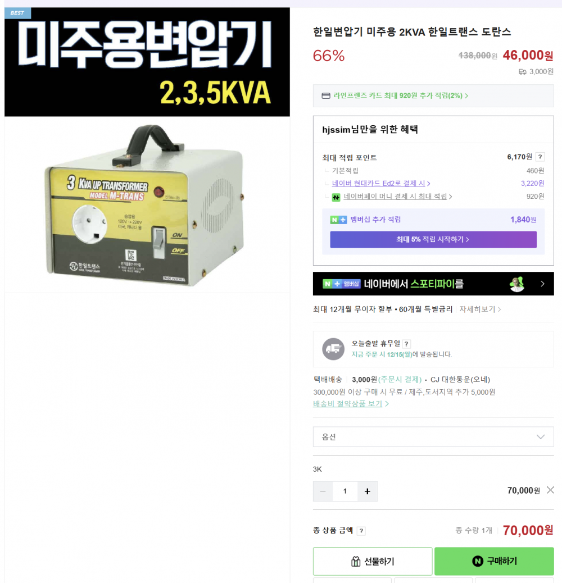Viewport: 562px width, 583px height.
Task: Click the quantity input field showing 1
Action: (x=345, y=491)
